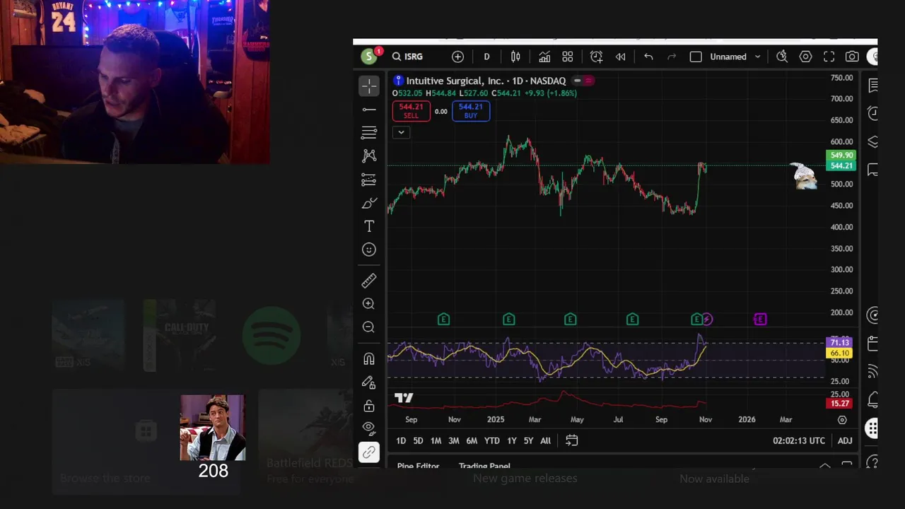Open the emoji icons tool
The image size is (905, 509).
click(368, 250)
